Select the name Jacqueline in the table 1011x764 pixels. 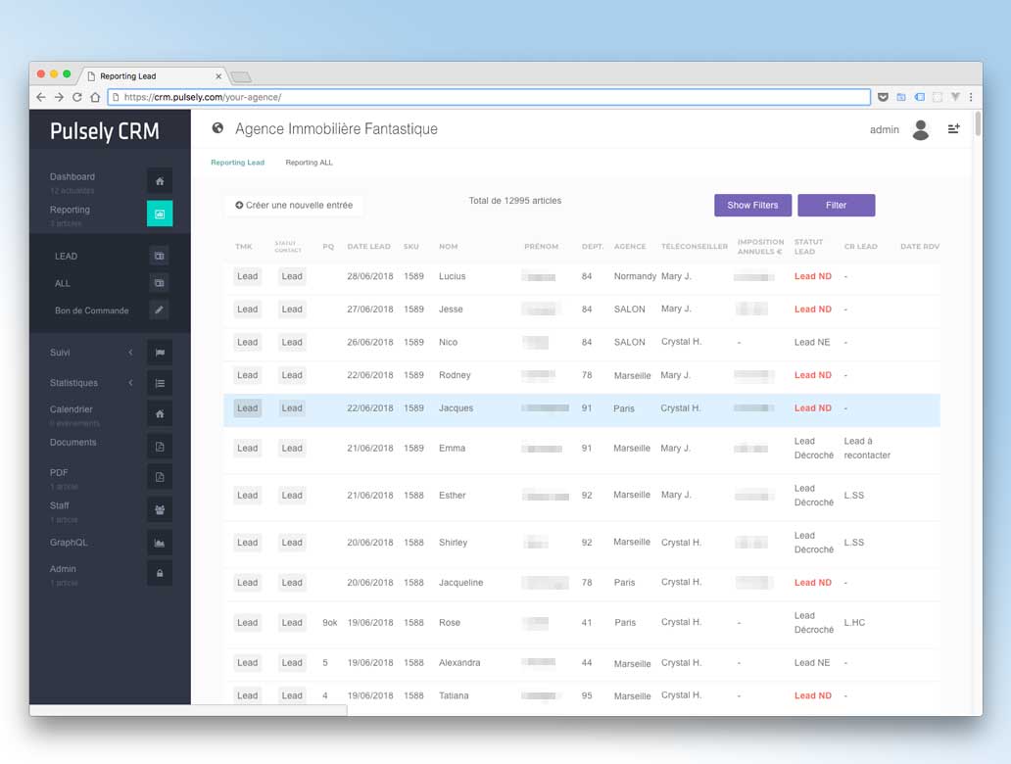tap(461, 582)
